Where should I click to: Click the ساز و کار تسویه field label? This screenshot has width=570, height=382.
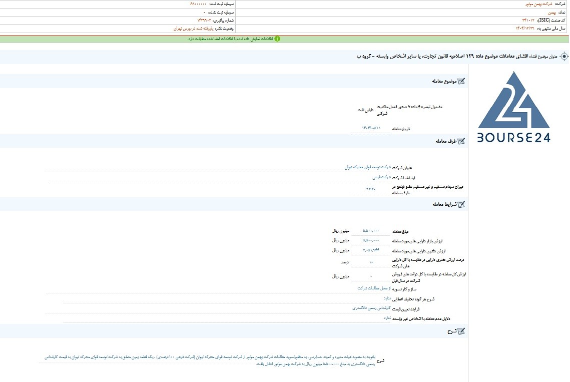pos(404,289)
